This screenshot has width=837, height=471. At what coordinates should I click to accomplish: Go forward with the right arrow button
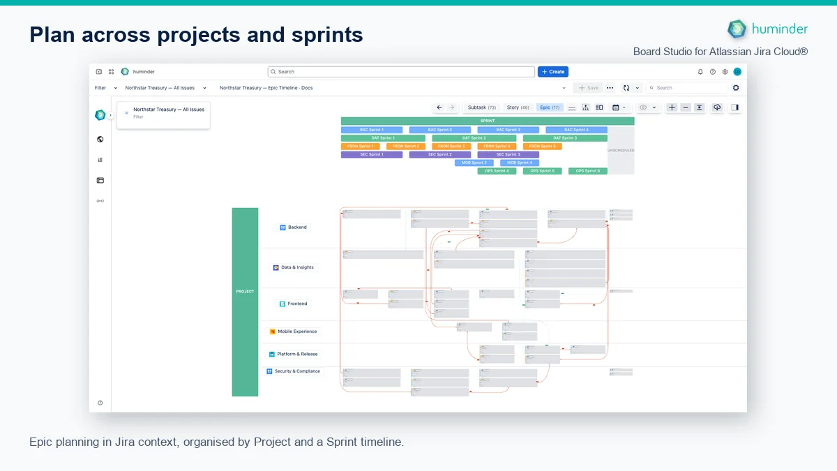[451, 107]
